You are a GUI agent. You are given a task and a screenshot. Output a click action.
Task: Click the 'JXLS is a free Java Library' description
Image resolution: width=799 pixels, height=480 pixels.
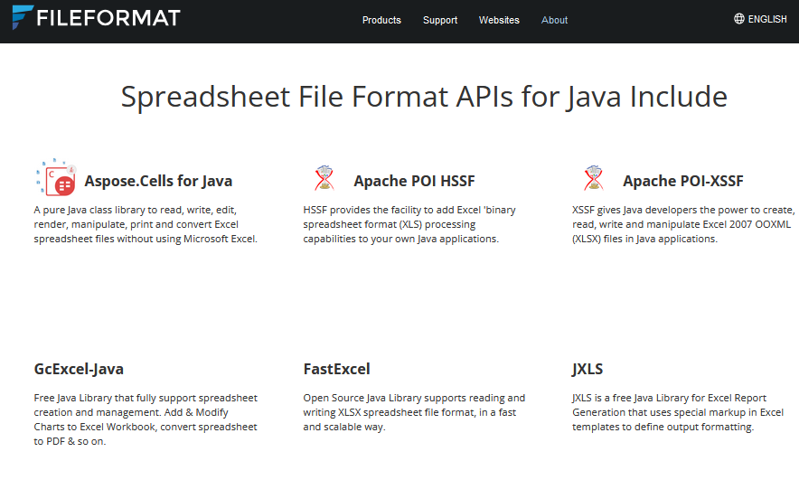(678, 412)
